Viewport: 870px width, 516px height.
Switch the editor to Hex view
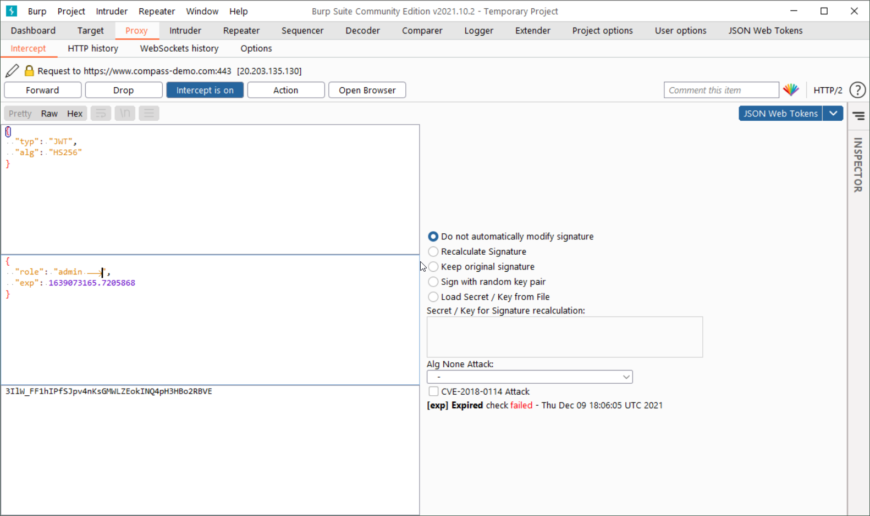pyautogui.click(x=75, y=114)
